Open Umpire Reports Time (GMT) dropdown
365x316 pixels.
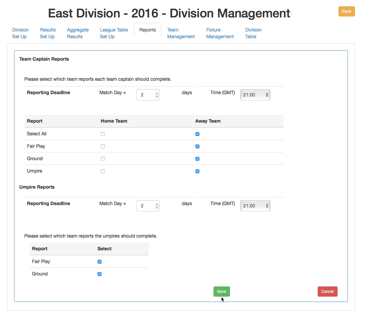(x=255, y=206)
